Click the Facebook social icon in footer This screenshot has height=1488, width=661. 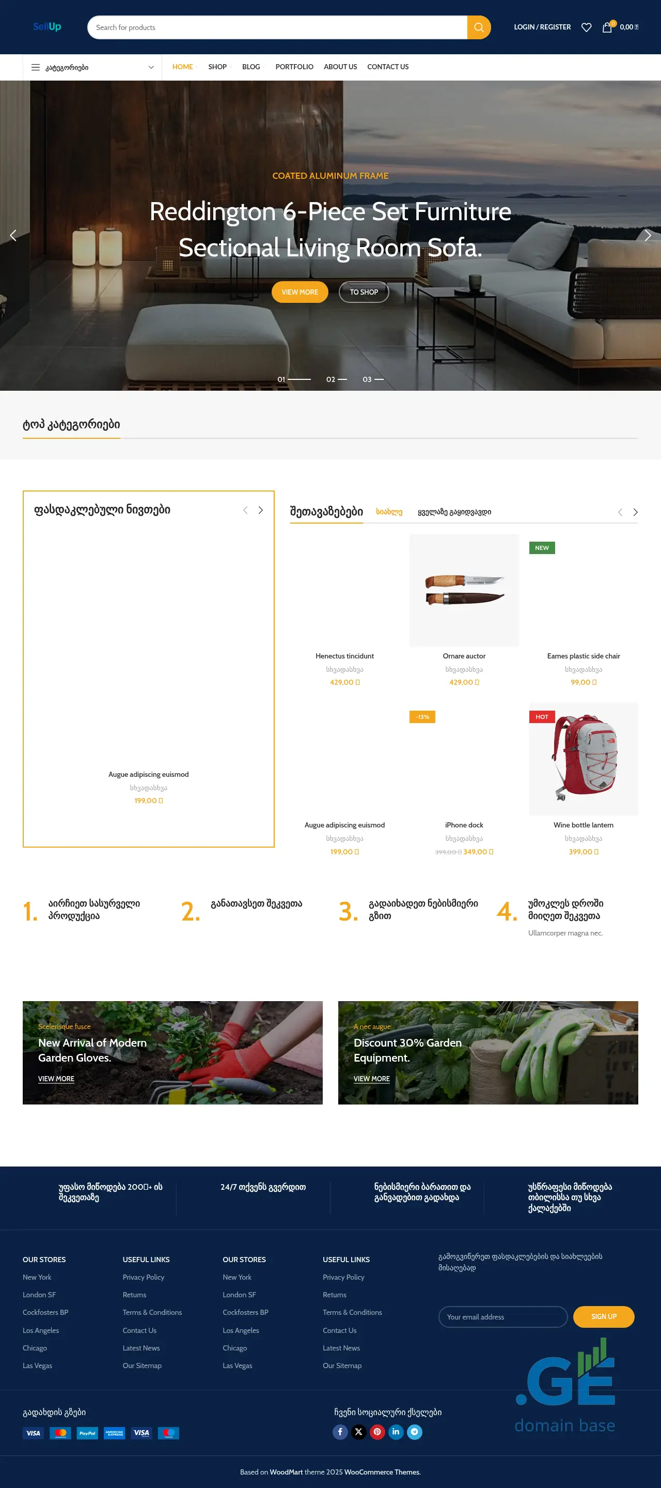pyautogui.click(x=340, y=1431)
